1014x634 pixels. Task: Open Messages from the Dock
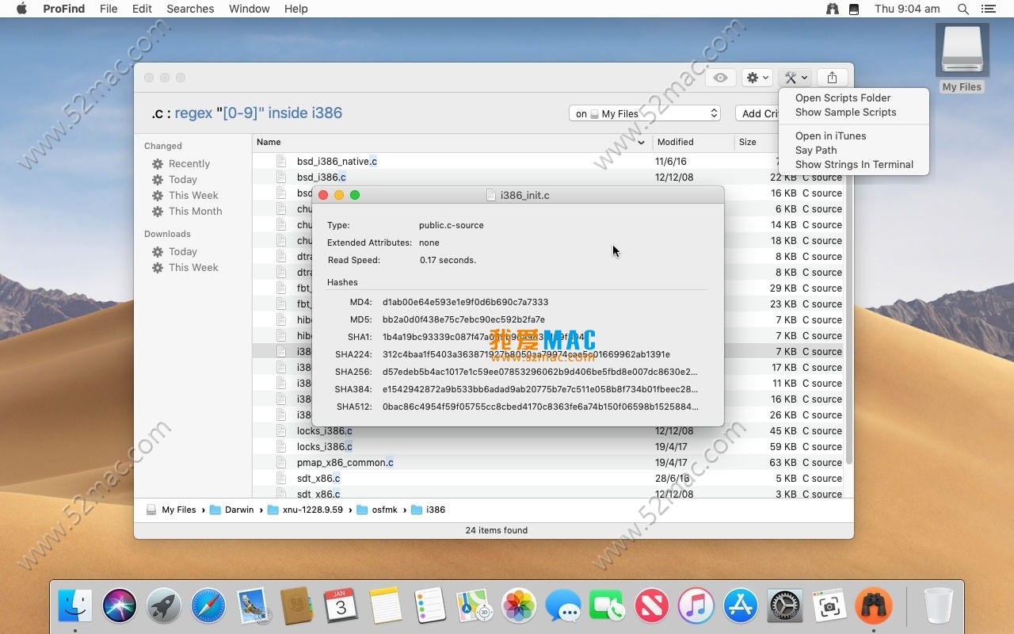pyautogui.click(x=563, y=607)
